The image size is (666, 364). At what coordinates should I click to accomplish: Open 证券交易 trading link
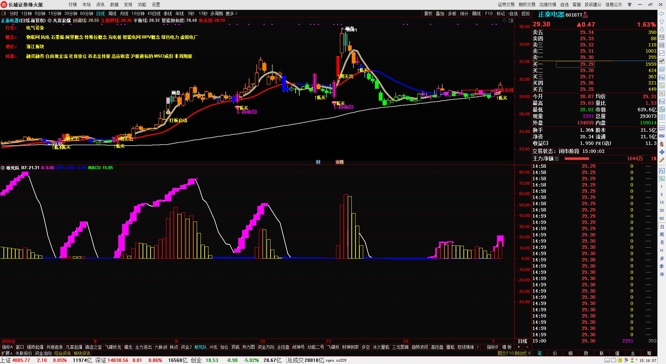click(x=506, y=5)
